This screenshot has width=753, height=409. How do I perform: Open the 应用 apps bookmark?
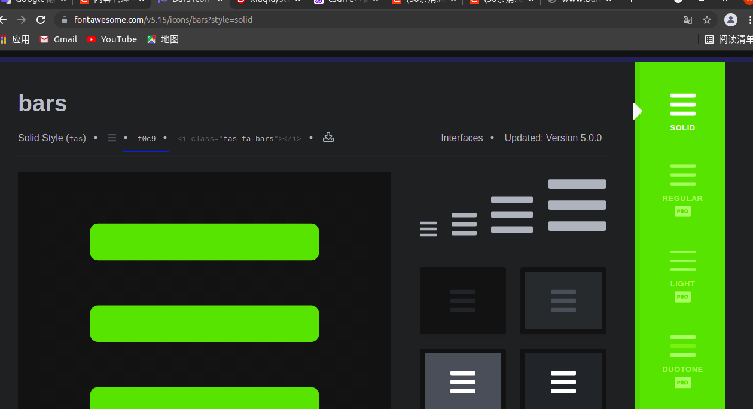point(15,39)
